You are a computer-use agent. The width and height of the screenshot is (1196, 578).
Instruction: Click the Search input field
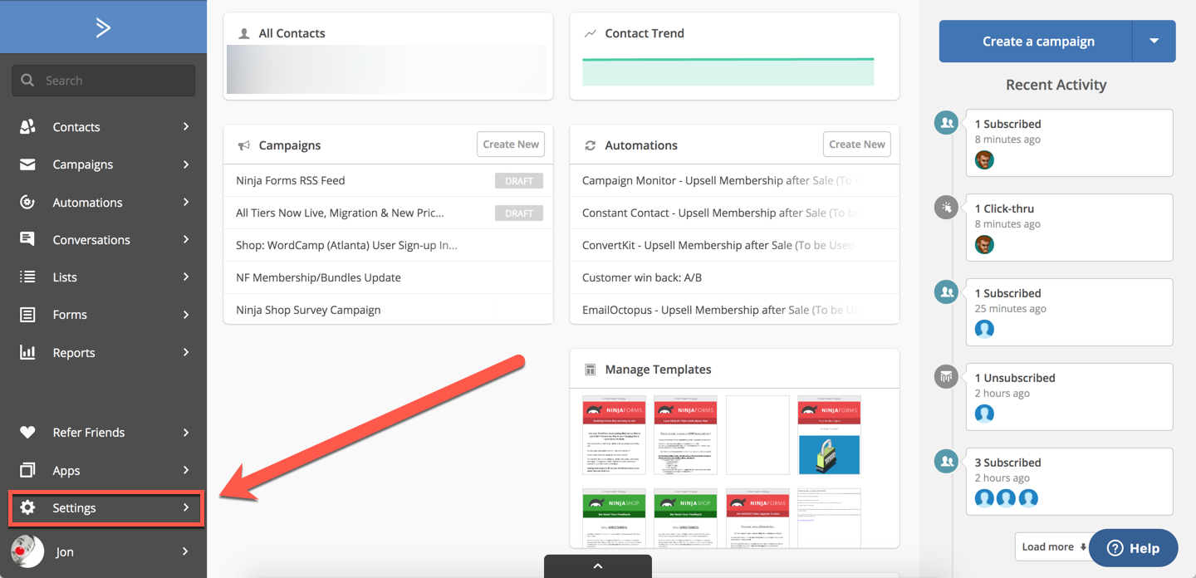[104, 81]
